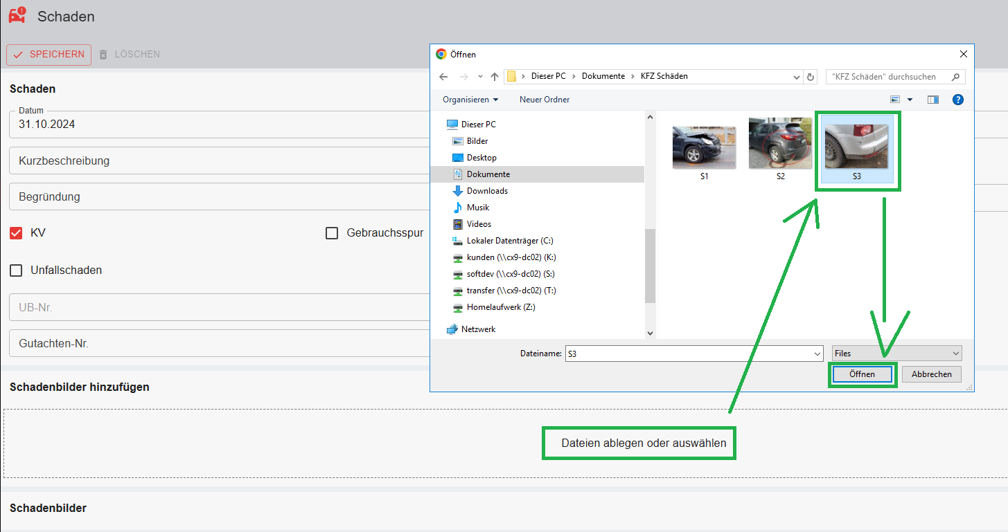The width and height of the screenshot is (1008, 532).
Task: Click the red Schaden car icon
Action: coord(17,15)
